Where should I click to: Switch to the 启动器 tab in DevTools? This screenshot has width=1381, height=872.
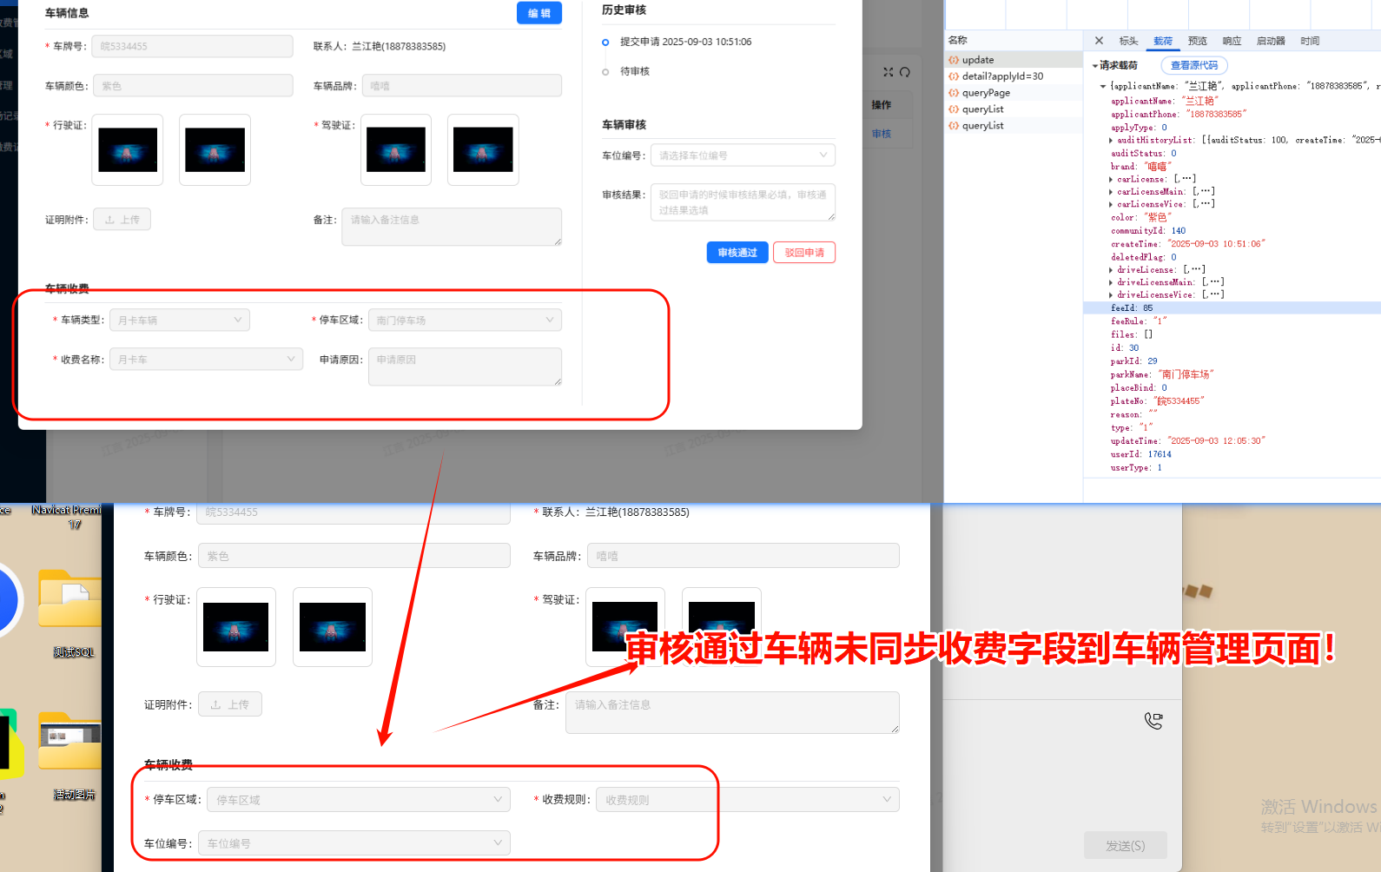pos(1271,41)
